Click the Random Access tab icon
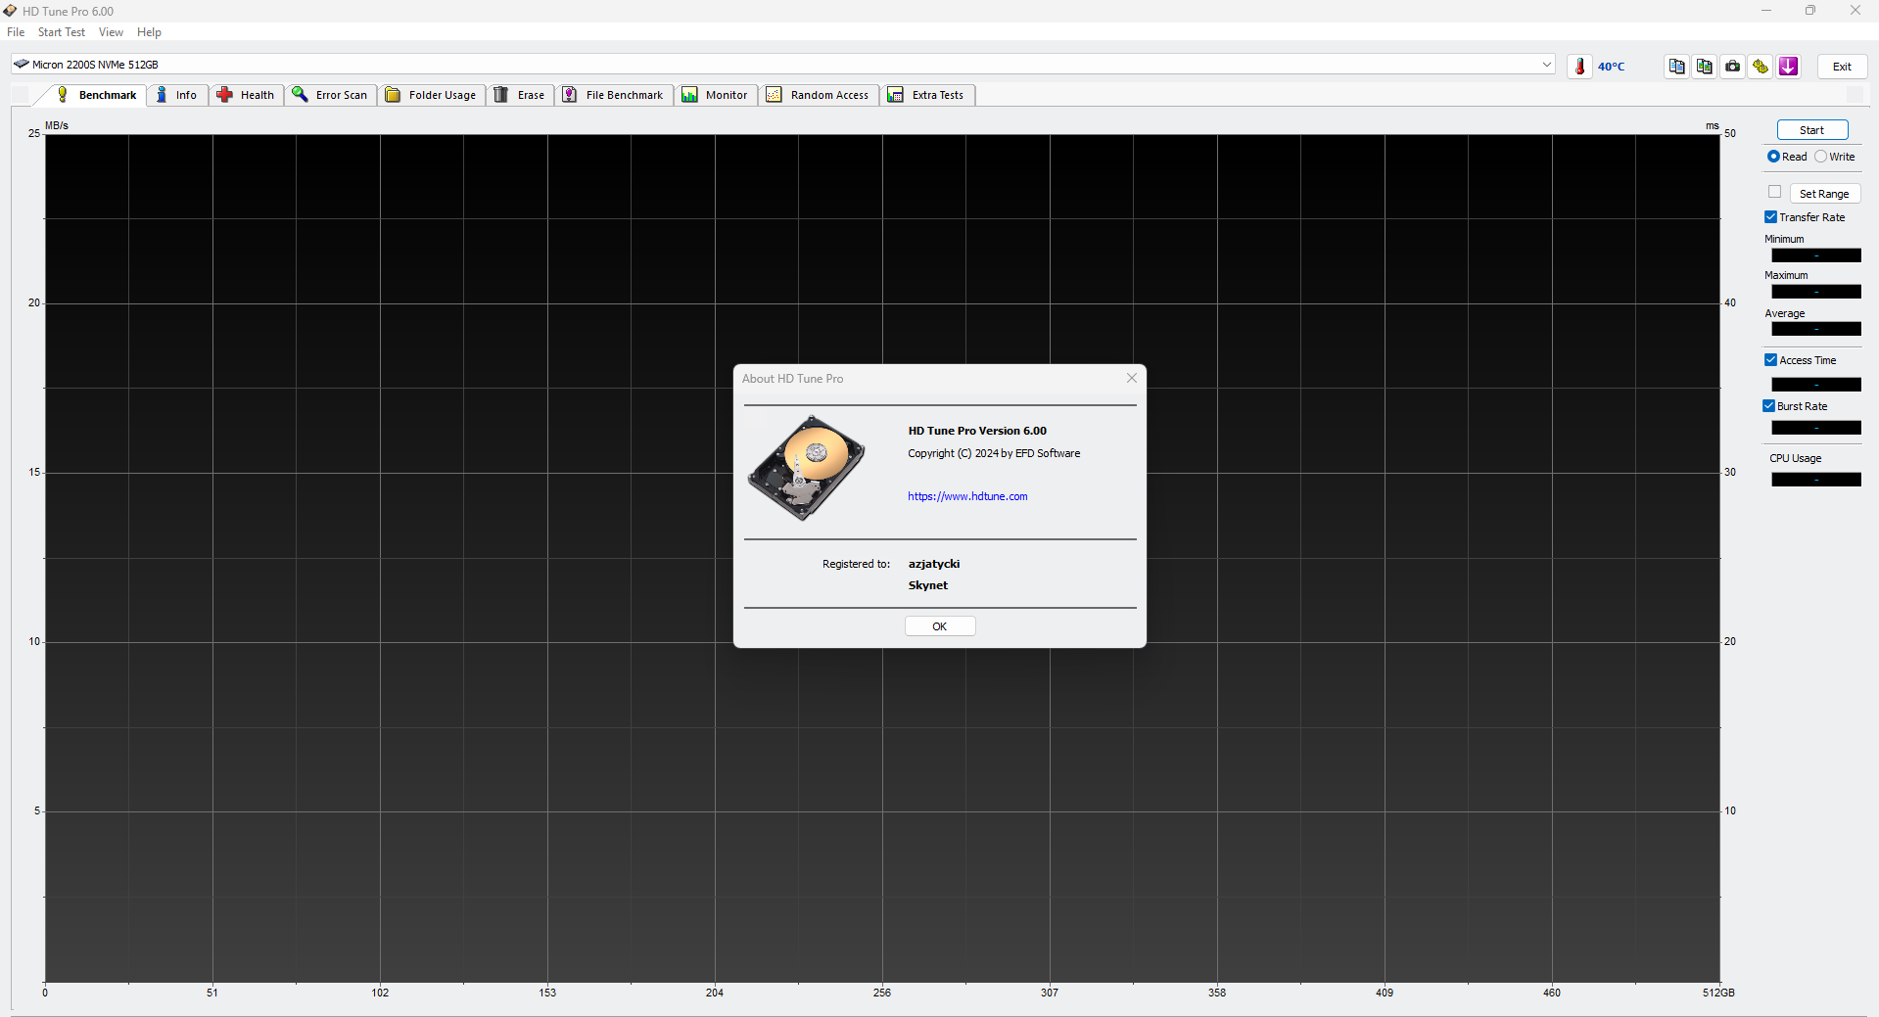The image size is (1879, 1017). [x=775, y=95]
